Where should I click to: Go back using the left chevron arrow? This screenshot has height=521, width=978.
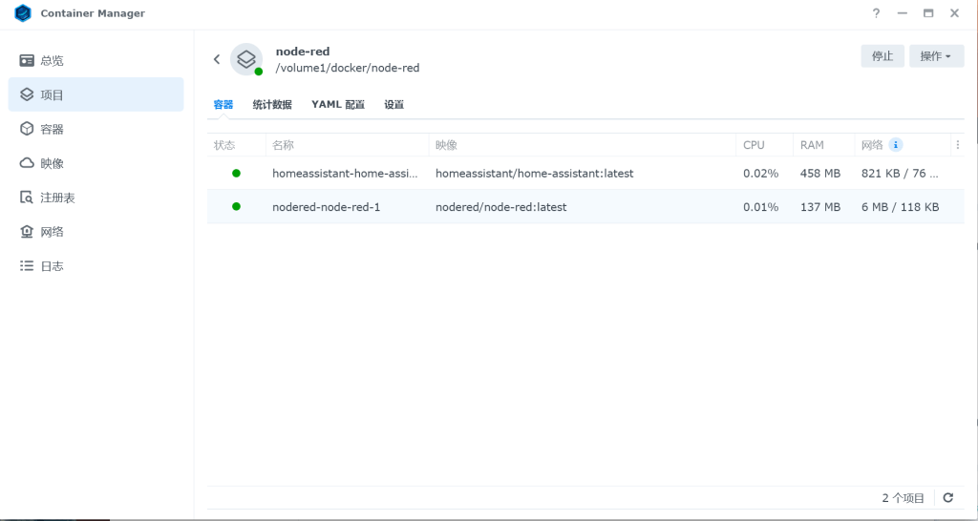(x=217, y=59)
